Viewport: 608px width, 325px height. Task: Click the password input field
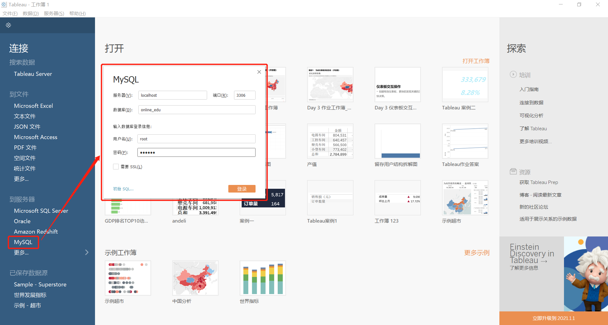pos(196,152)
